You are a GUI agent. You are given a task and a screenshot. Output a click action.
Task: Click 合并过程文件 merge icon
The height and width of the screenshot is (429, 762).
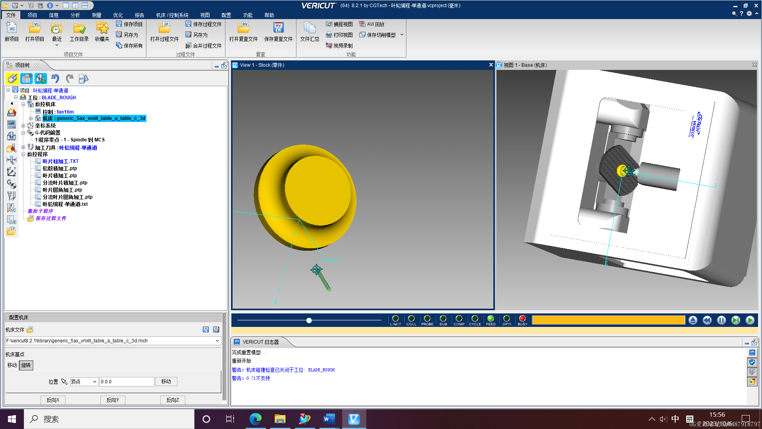[188, 45]
